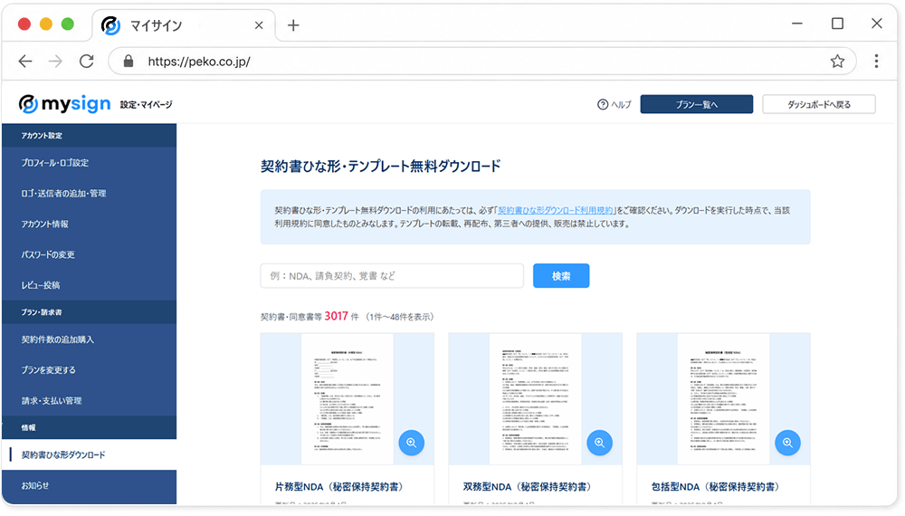The width and height of the screenshot is (905, 516).
Task: Zoom preview of 片務型NDA template
Action: [412, 443]
